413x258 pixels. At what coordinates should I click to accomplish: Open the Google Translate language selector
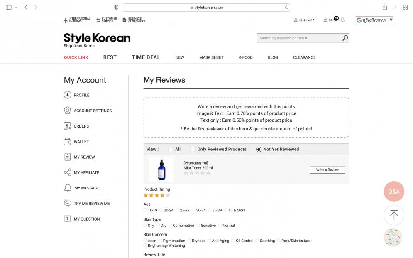(374, 20)
